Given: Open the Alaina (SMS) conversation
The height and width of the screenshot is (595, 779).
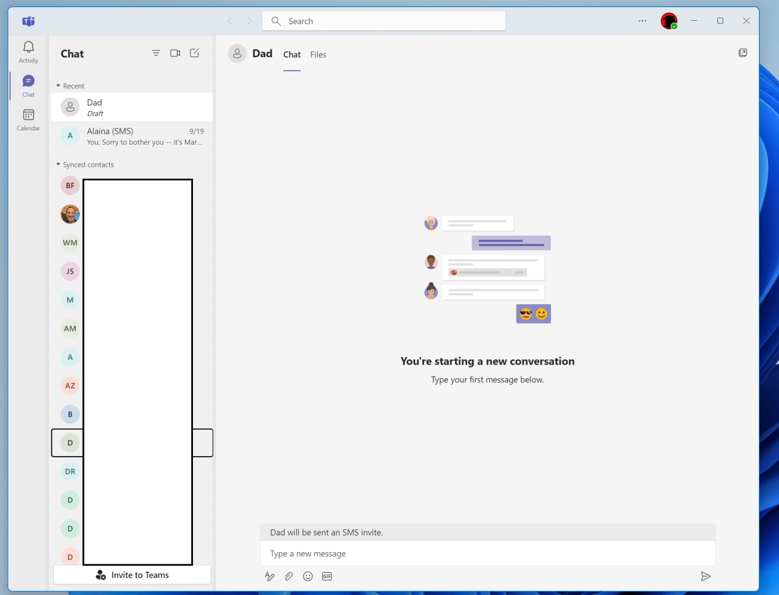Looking at the screenshot, I should point(132,136).
